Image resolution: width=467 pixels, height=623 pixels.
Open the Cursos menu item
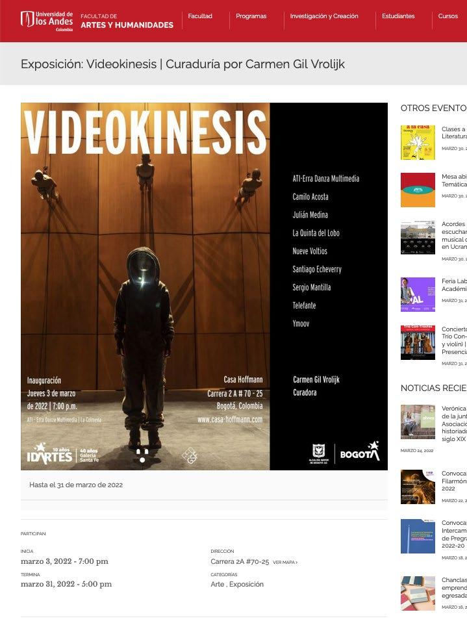tap(448, 16)
